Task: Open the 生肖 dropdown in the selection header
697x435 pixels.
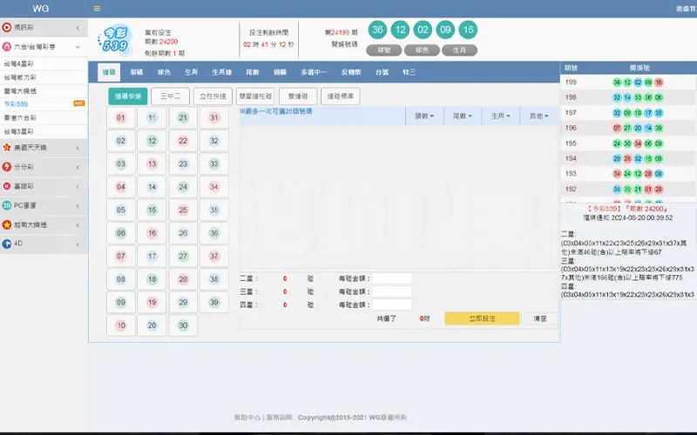Action: point(501,116)
